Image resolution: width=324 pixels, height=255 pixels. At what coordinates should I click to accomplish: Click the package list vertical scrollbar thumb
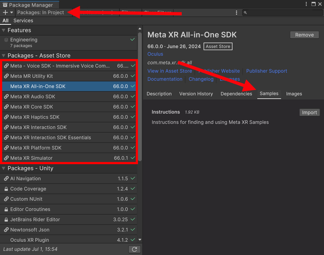[x=140, y=97]
